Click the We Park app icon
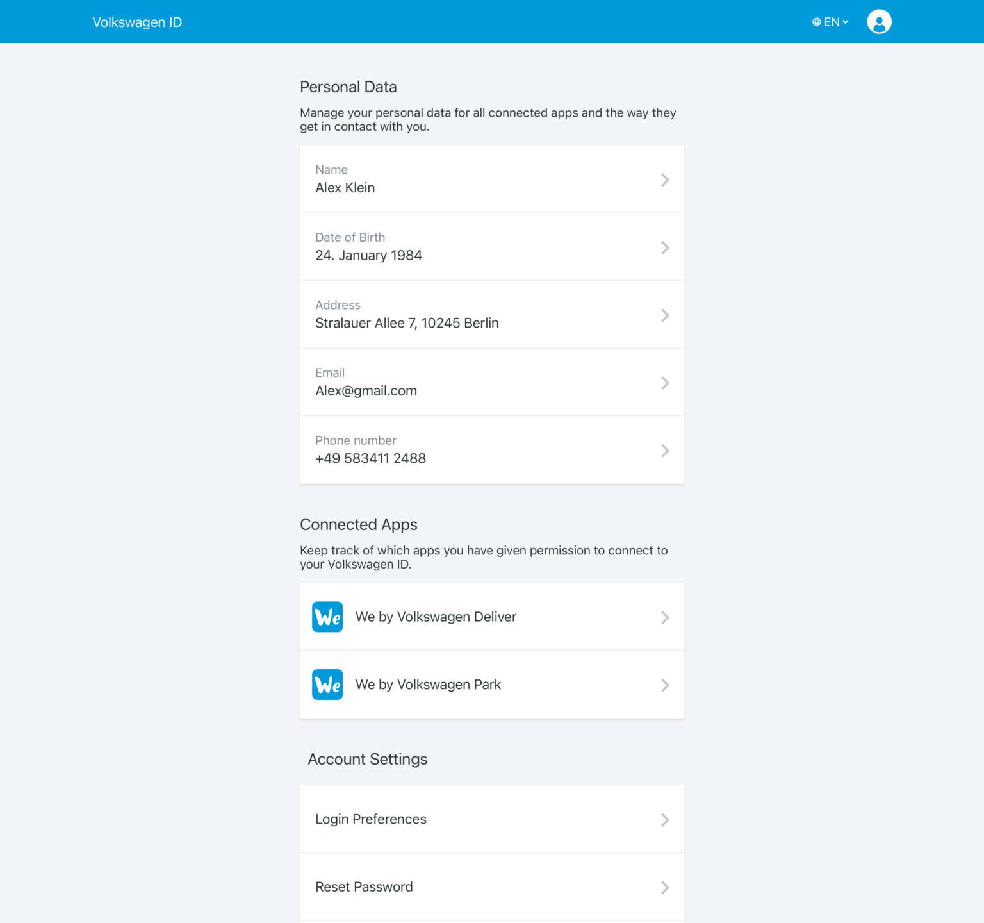 coord(327,685)
